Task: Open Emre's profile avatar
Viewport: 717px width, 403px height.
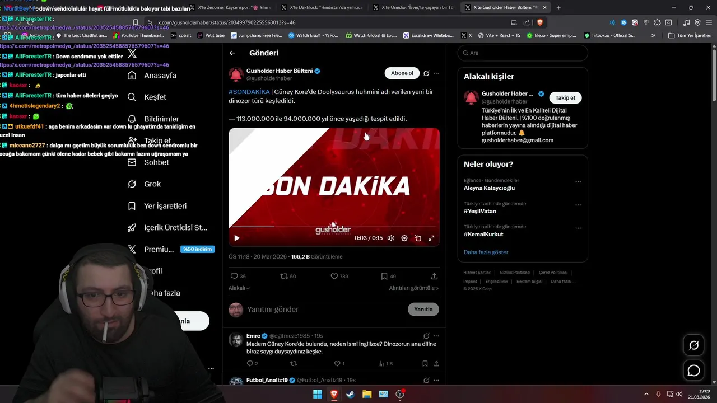Action: [236, 340]
